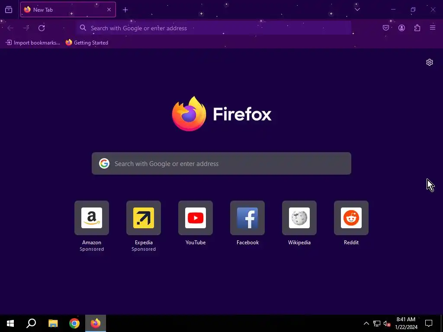
Task: Reload the current page
Action: (x=42, y=28)
